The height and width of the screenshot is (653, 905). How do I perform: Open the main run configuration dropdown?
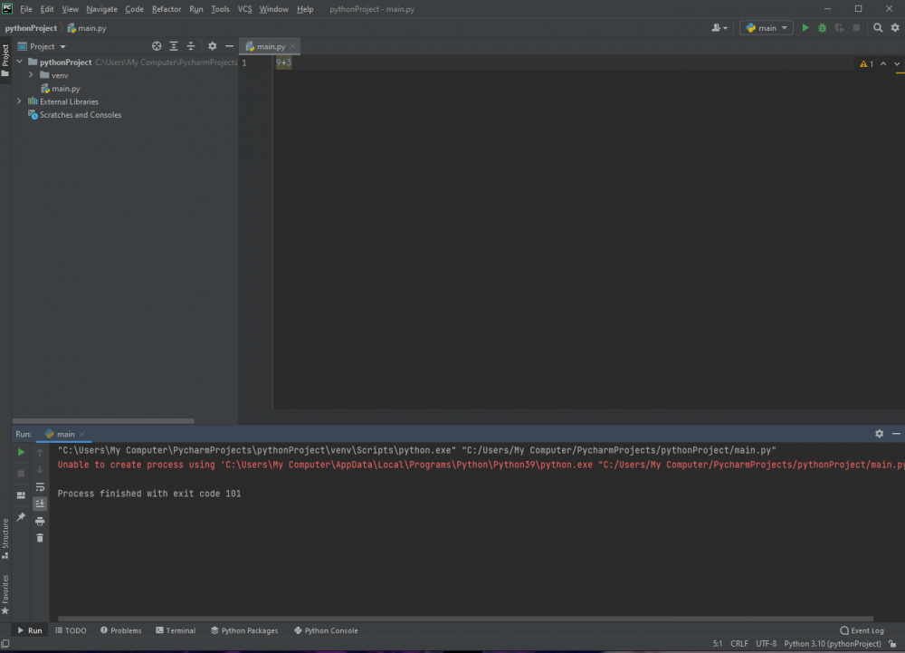[x=767, y=28]
